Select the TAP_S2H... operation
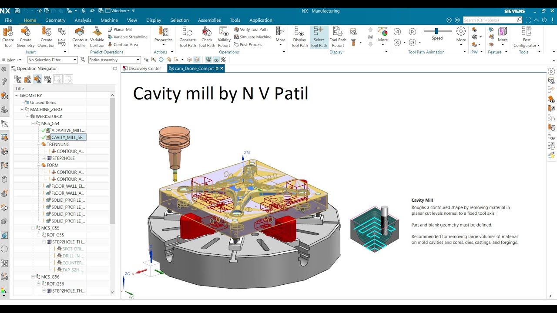The width and height of the screenshot is (557, 313). point(73,270)
